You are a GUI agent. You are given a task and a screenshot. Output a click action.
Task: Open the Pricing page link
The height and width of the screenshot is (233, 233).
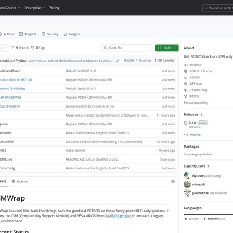[x=54, y=8]
